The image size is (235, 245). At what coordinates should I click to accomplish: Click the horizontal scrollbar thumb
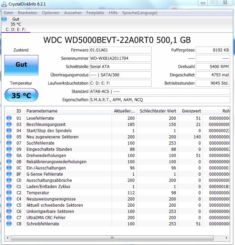tap(112, 238)
